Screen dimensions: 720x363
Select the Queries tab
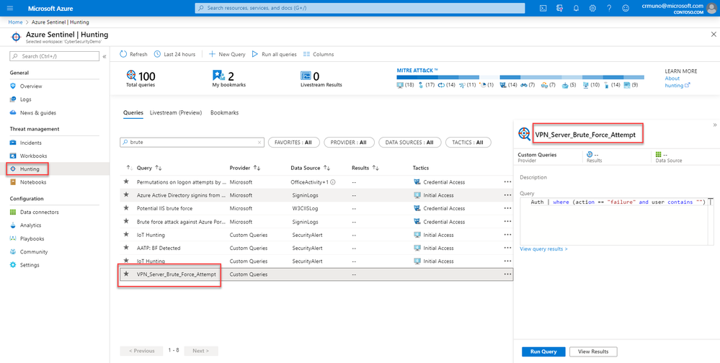click(133, 112)
